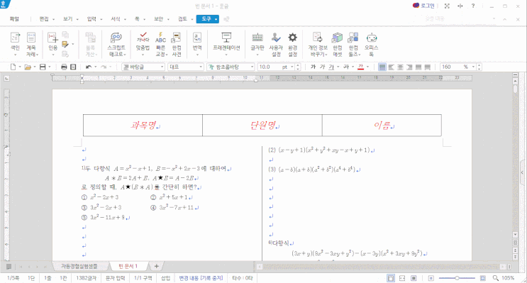Screen dimensions: 527x283
Task: Toggle underline 가 formatting
Action: [x=331, y=67]
